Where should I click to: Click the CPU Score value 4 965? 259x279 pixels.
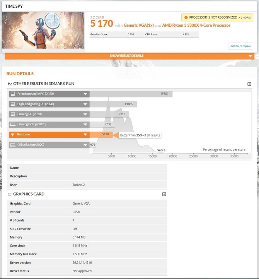pos(186,34)
